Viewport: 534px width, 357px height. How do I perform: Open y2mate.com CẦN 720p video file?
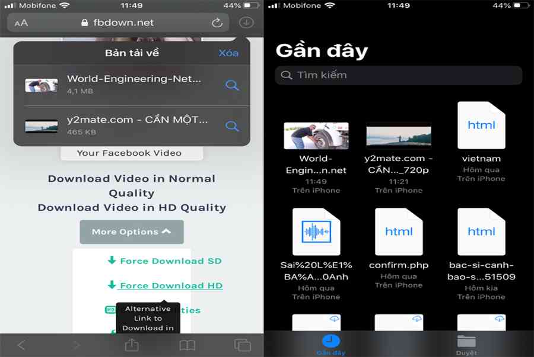click(399, 136)
